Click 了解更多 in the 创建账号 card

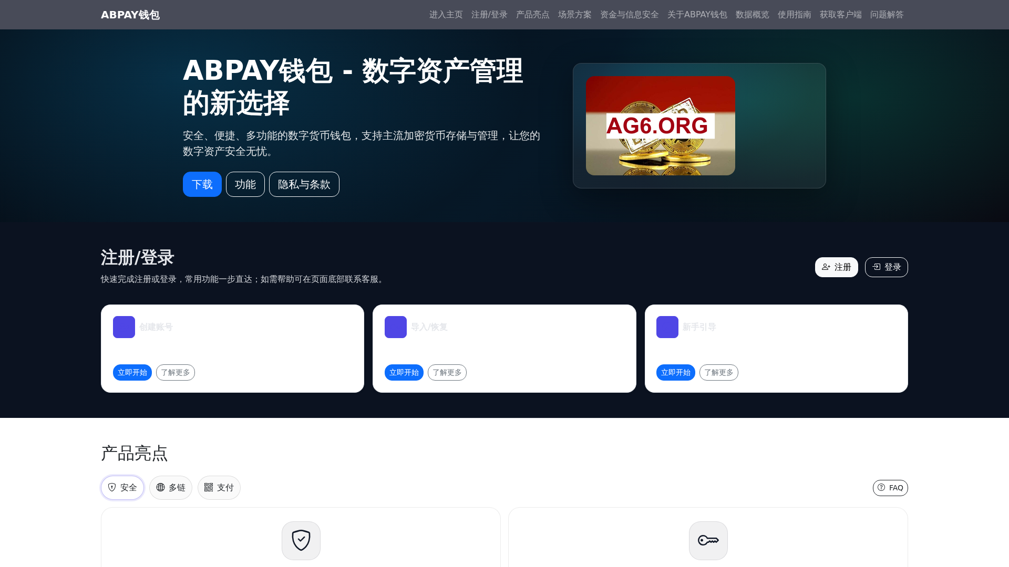176,372
